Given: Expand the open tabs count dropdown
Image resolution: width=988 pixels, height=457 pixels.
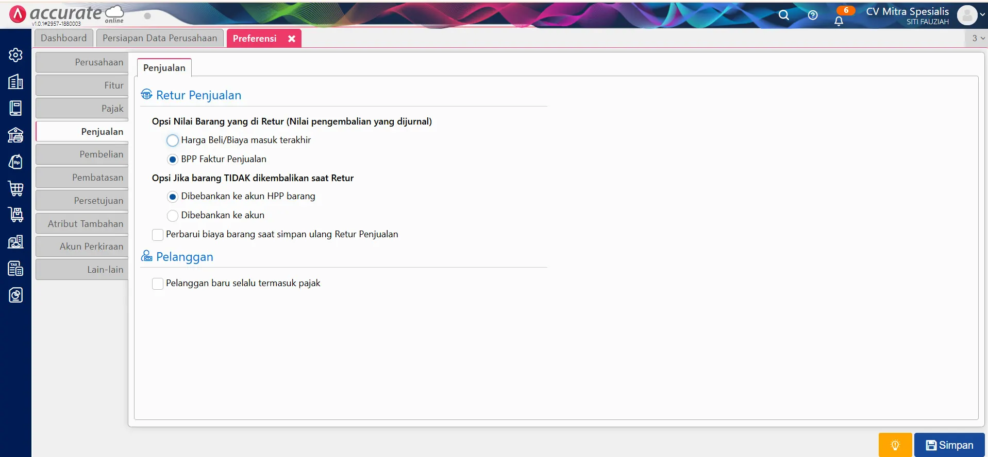Looking at the screenshot, I should click(978, 38).
